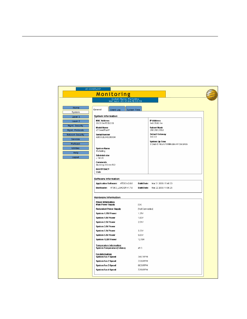Click the Bootloader version ATS63_LOADER v1.7.0
The image size is (247, 319).
tap(121, 188)
